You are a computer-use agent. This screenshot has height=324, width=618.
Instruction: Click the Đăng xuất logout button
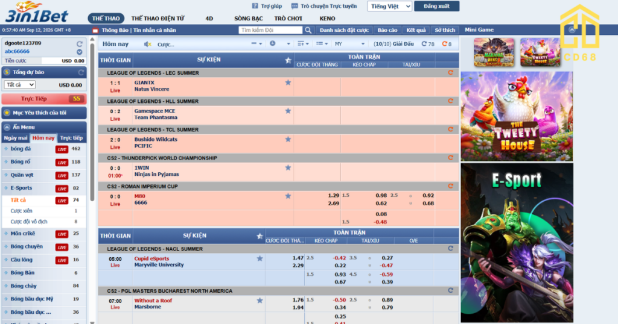[437, 6]
